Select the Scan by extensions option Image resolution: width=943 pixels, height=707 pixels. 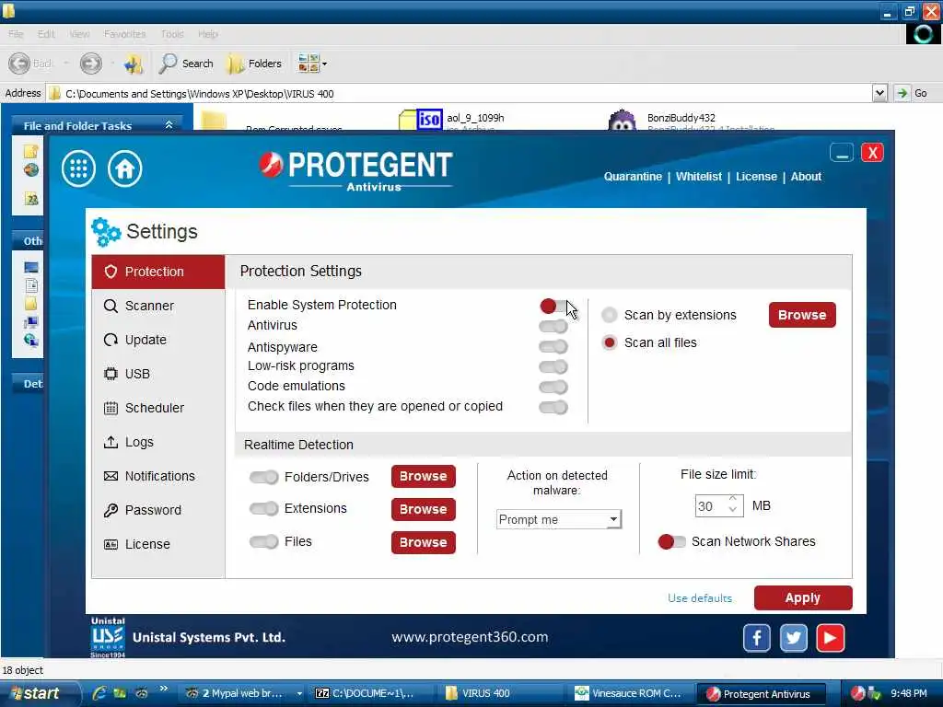click(x=610, y=315)
